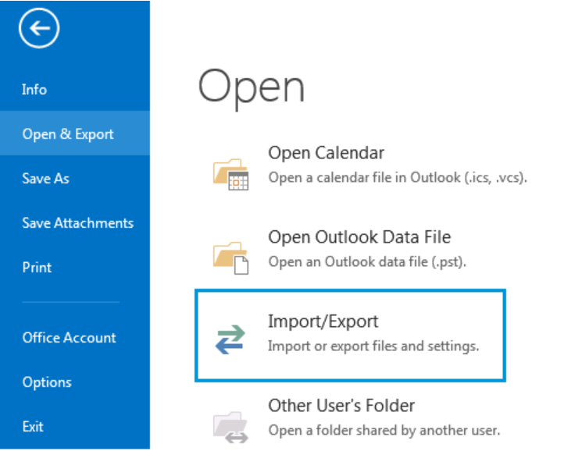Click the Import/Export arrows icon
582x451 pixels.
click(x=230, y=339)
